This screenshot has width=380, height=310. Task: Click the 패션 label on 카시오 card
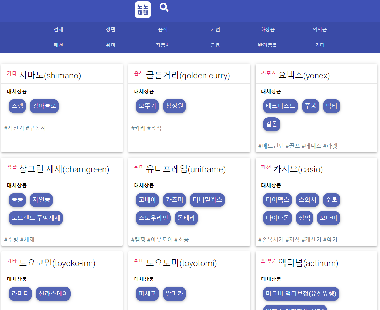point(266,167)
